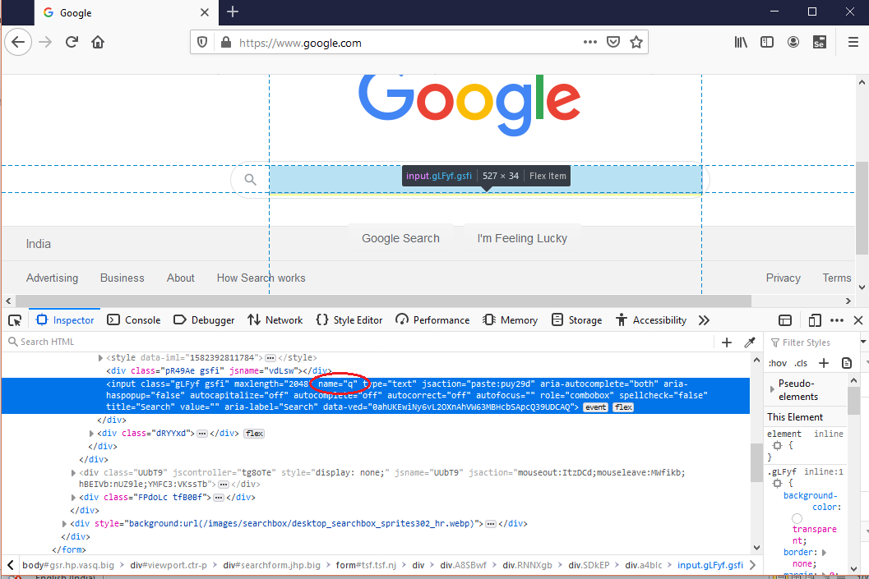Open the About footer link
869x579 pixels.
(181, 278)
